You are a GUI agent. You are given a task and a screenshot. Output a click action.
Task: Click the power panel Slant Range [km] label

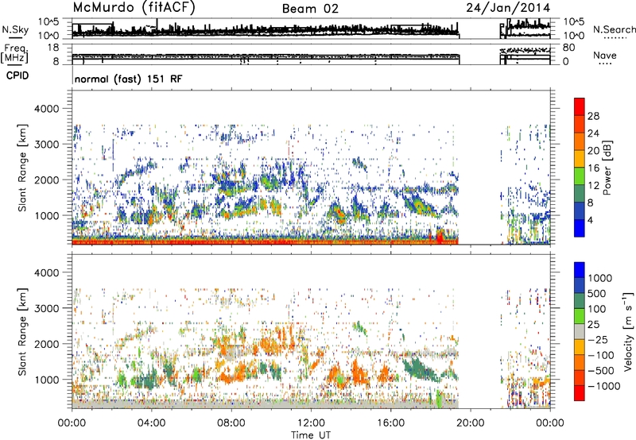point(22,168)
